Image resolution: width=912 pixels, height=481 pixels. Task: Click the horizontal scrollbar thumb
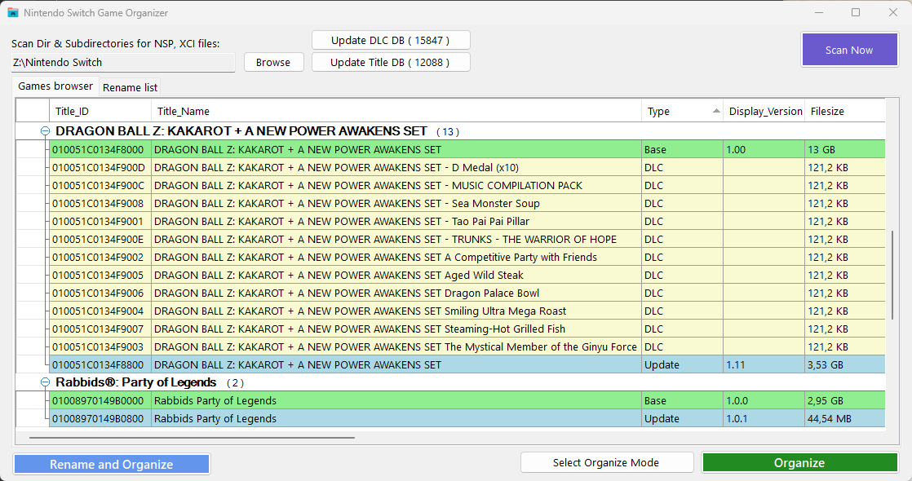(192, 437)
